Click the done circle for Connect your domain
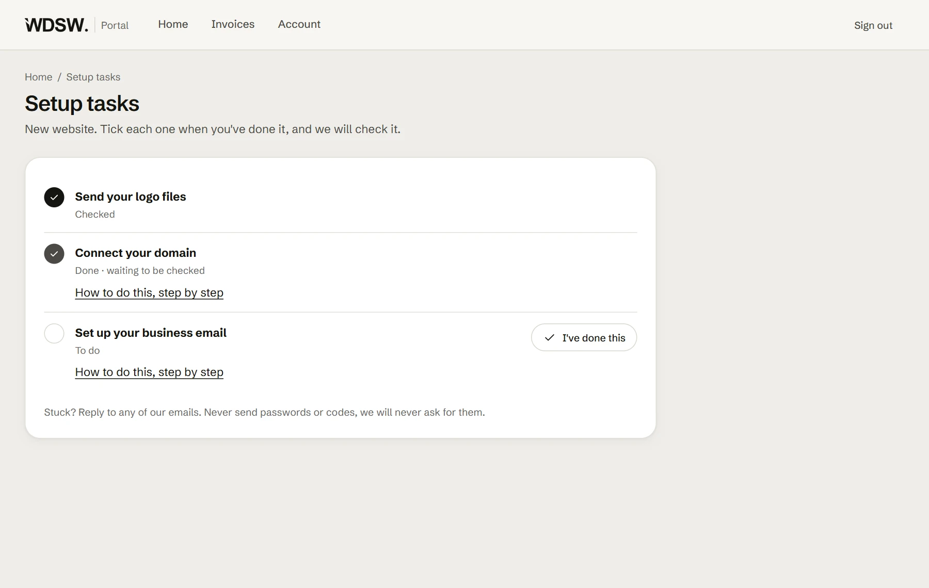The width and height of the screenshot is (929, 588). pos(54,254)
